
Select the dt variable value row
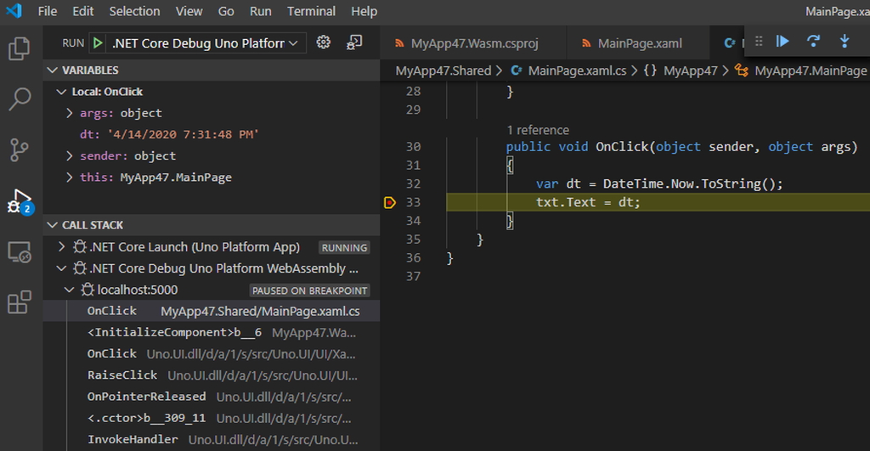212,135
